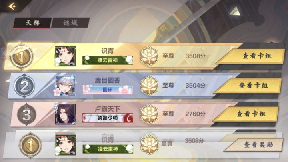
Task: Click the 凌云雷神 title banner in first row
Action: [x=108, y=60]
